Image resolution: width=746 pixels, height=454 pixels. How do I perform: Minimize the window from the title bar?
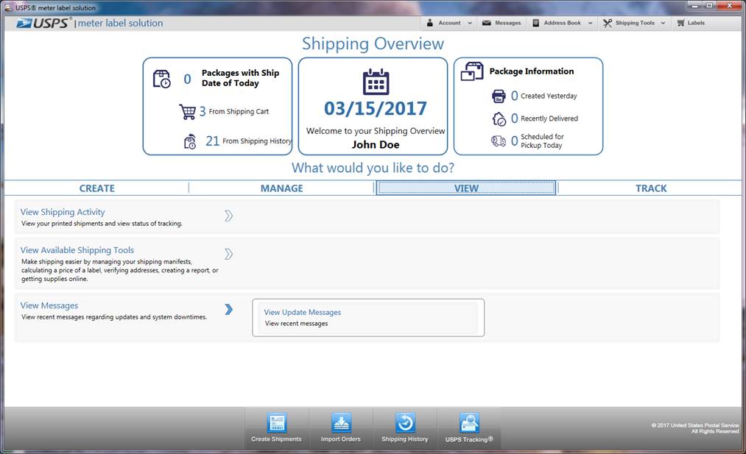695,6
